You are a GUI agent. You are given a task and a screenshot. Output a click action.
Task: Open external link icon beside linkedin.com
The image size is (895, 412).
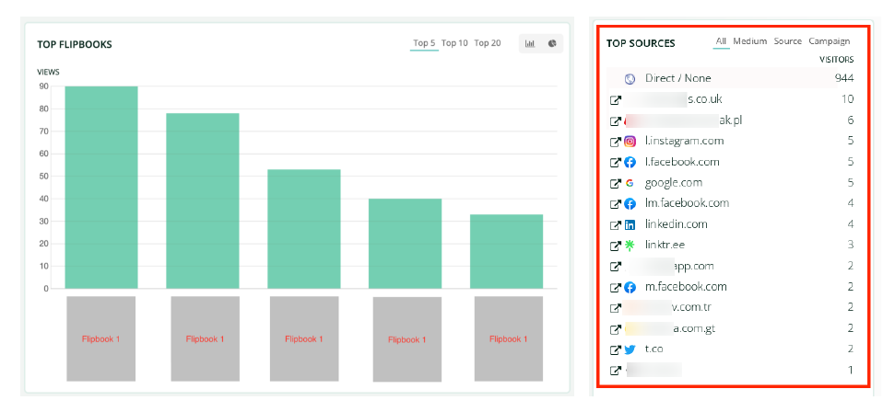[x=616, y=225]
